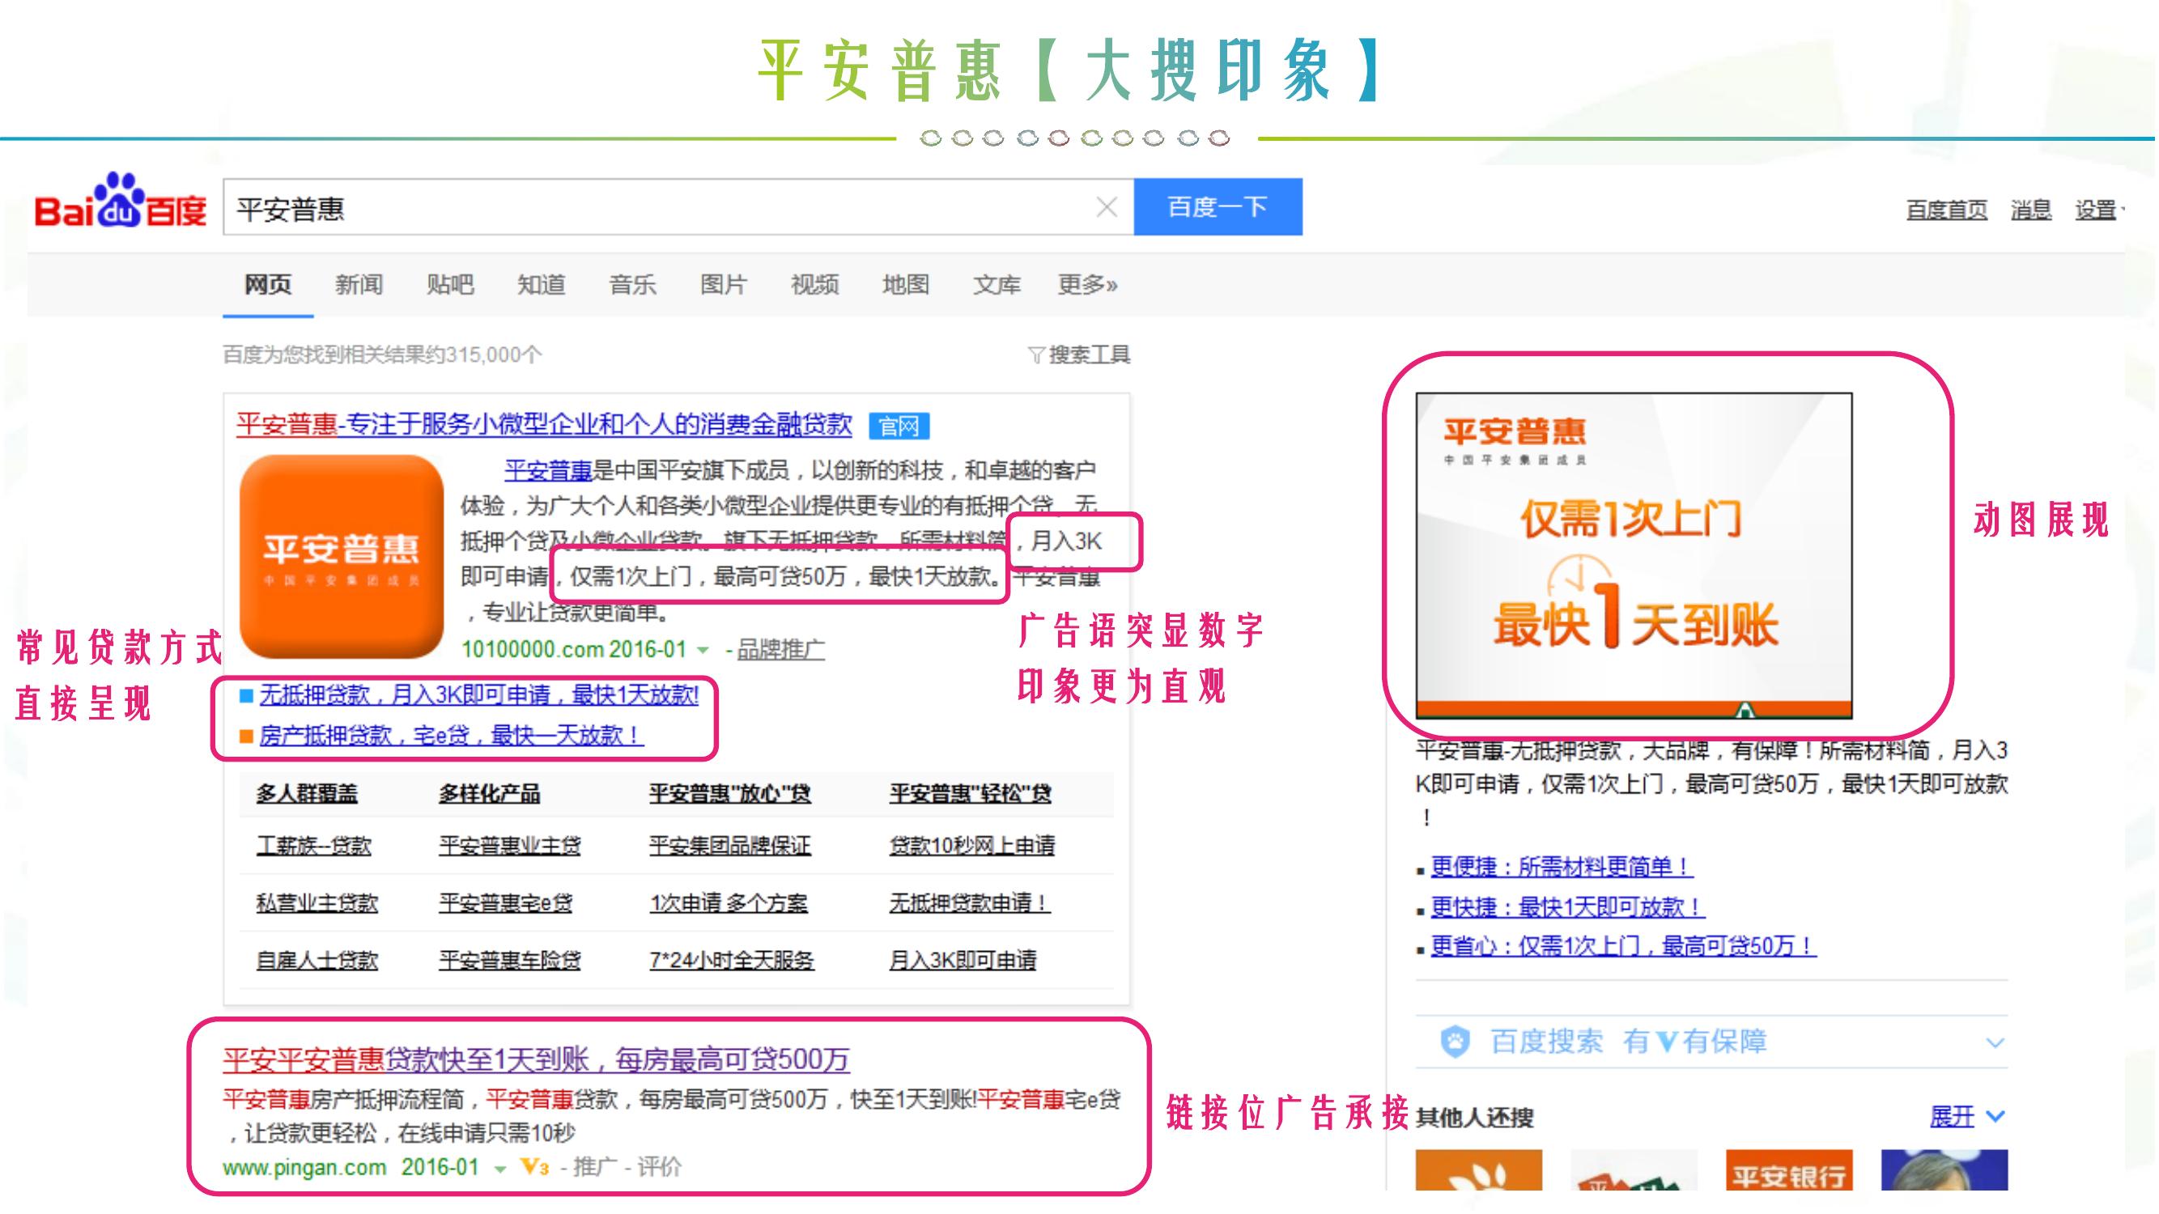Image resolution: width=2159 pixels, height=1214 pixels.
Task: Open the 7*24小时全天服务 link
Action: (x=732, y=960)
